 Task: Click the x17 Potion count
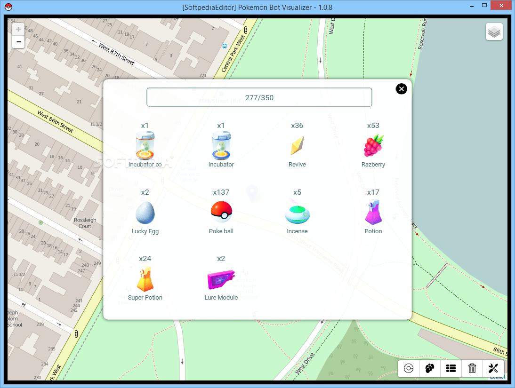pos(373,192)
